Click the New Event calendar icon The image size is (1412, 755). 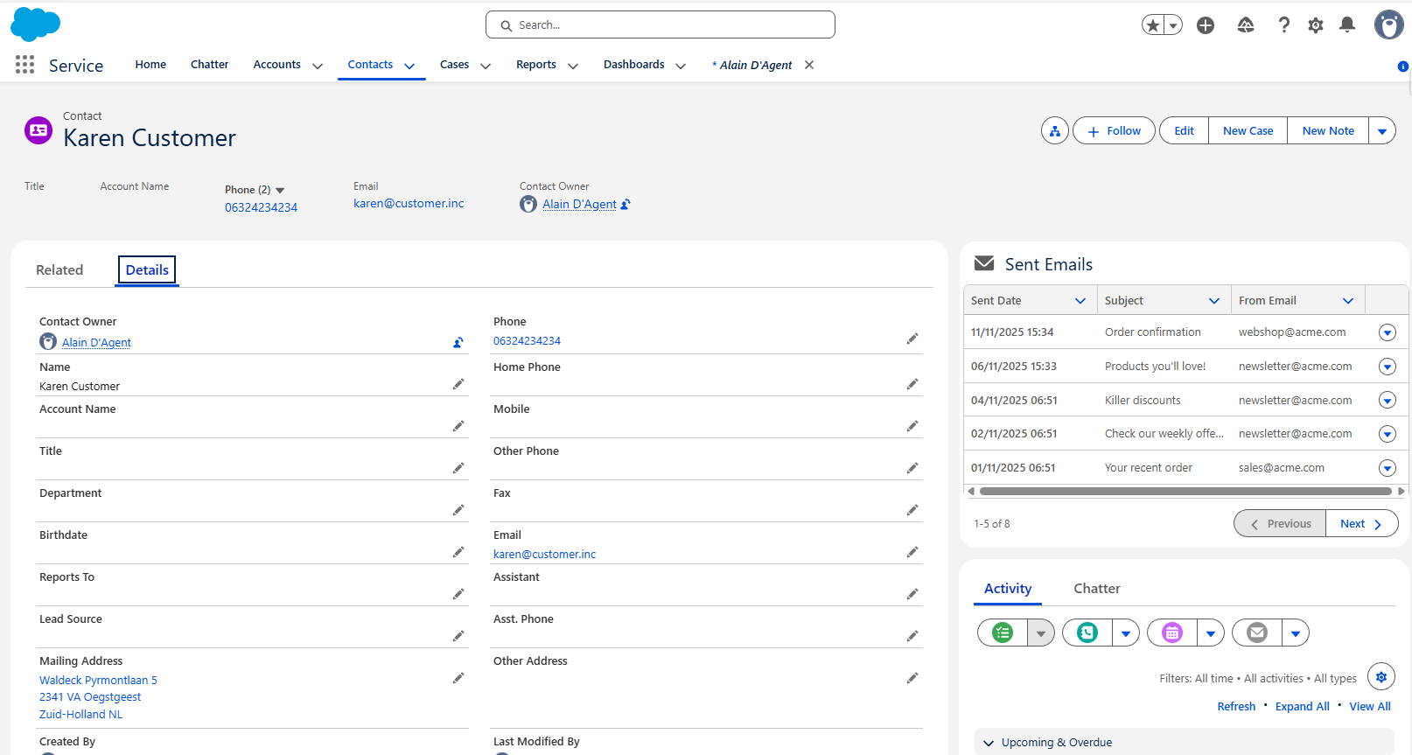pyautogui.click(x=1172, y=633)
